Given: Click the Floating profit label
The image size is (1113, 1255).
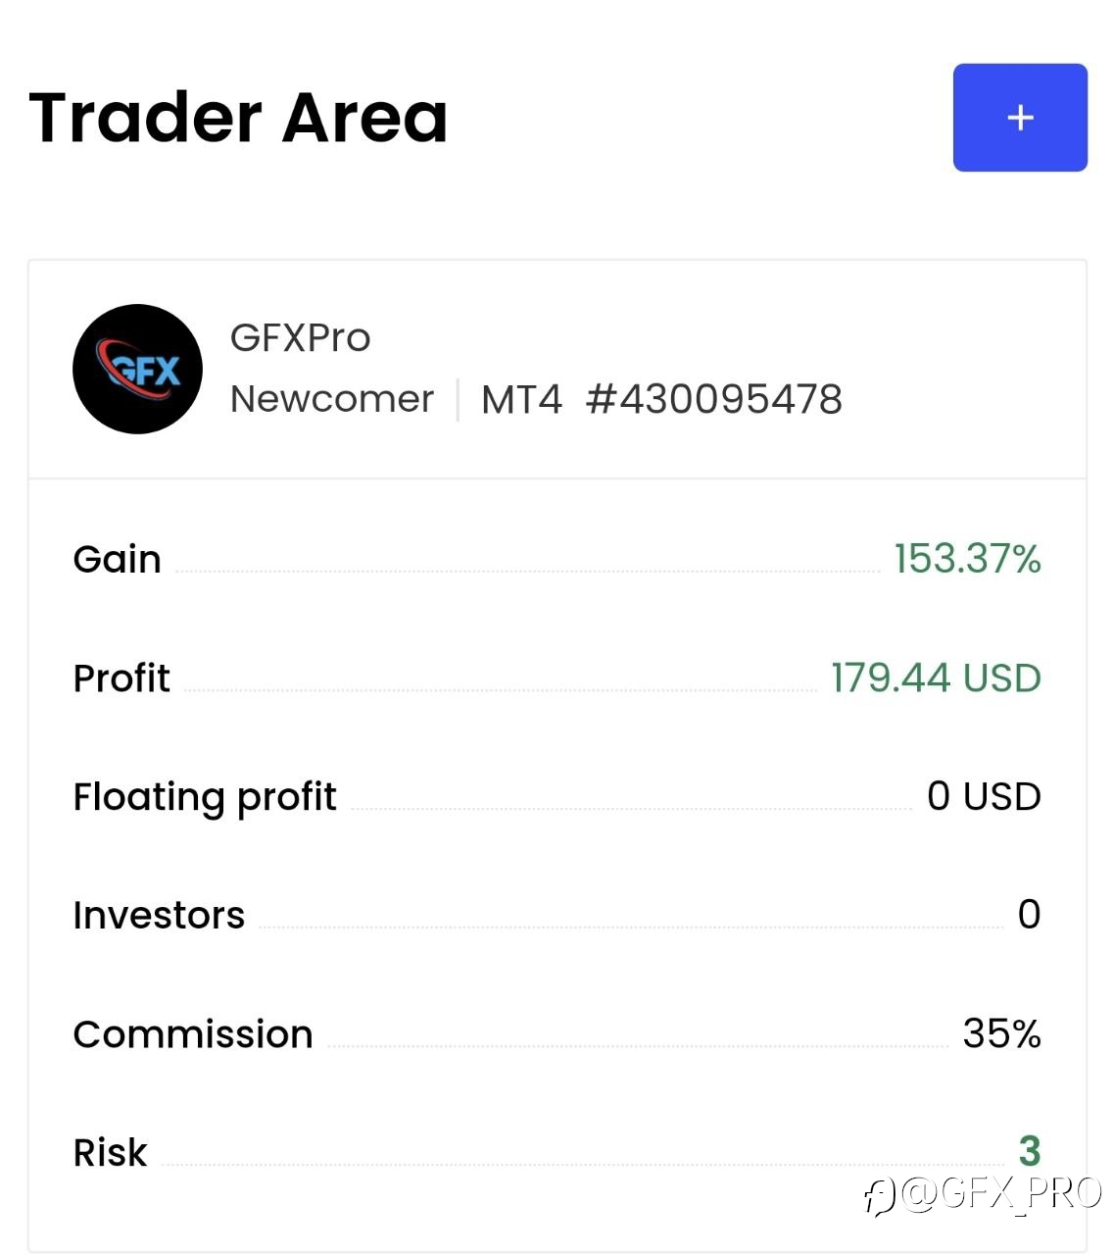Looking at the screenshot, I should (205, 798).
